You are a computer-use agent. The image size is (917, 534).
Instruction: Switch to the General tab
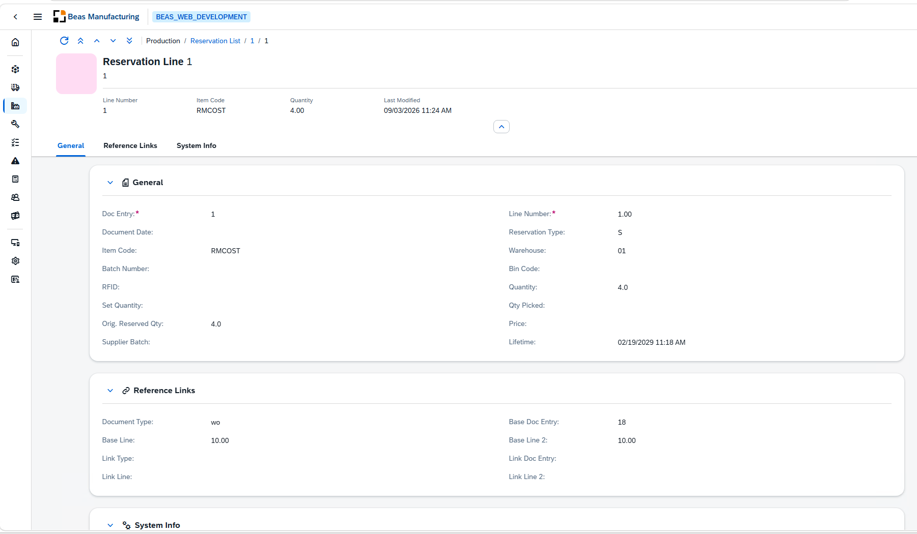(x=71, y=145)
